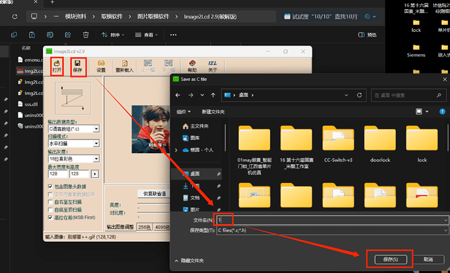450x273 pixels.
Task: Click the 关于 (About) toolbar icon
Action: tap(212, 65)
